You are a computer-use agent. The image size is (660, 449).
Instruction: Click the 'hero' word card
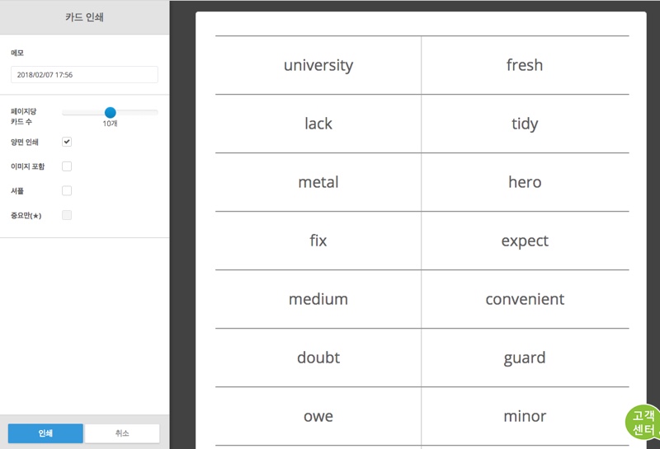point(525,182)
